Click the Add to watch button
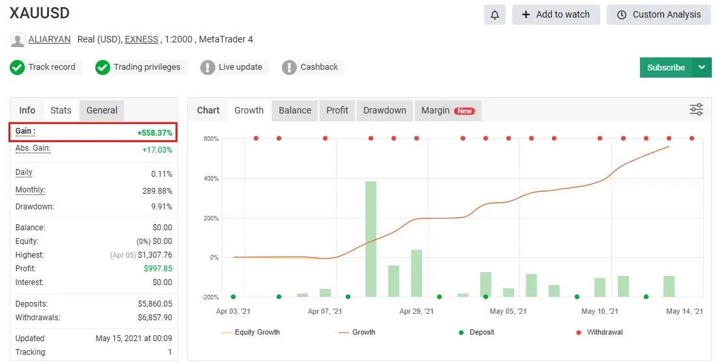 (x=555, y=14)
